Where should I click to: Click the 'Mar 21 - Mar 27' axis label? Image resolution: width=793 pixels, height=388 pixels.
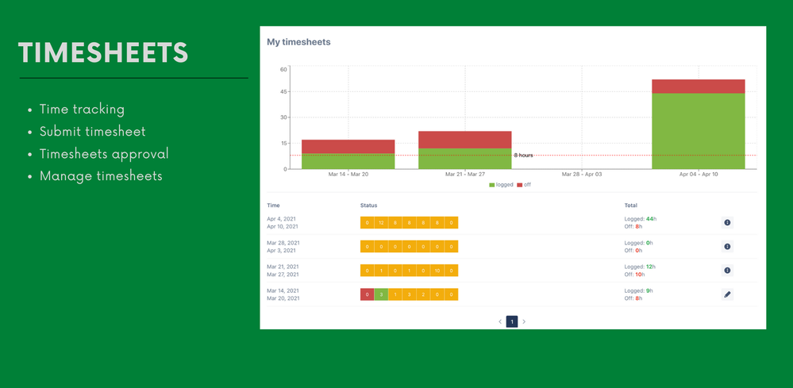465,175
